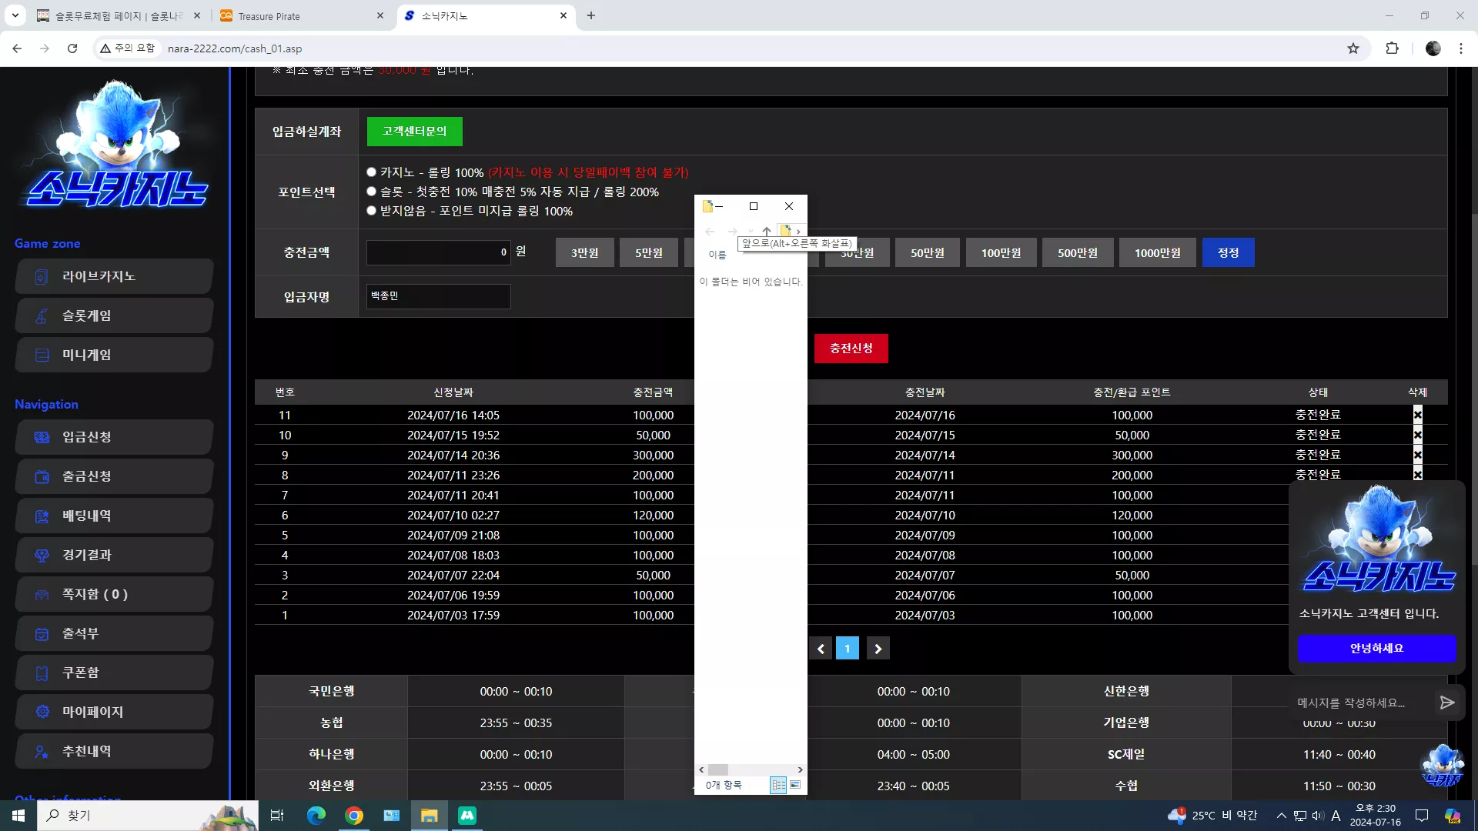Go to history page 1
This screenshot has height=831, width=1478.
pos(848,649)
